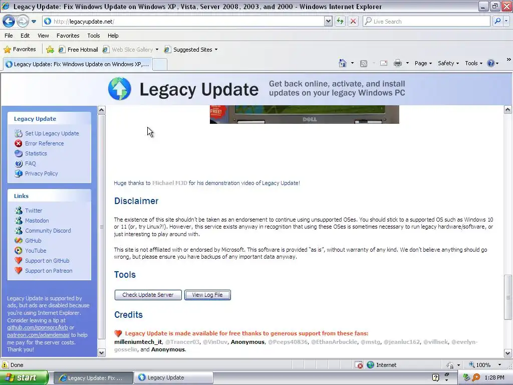Screen dimensions: 513x385
Task: Click the FAQ question mark icon
Action: tap(19, 163)
